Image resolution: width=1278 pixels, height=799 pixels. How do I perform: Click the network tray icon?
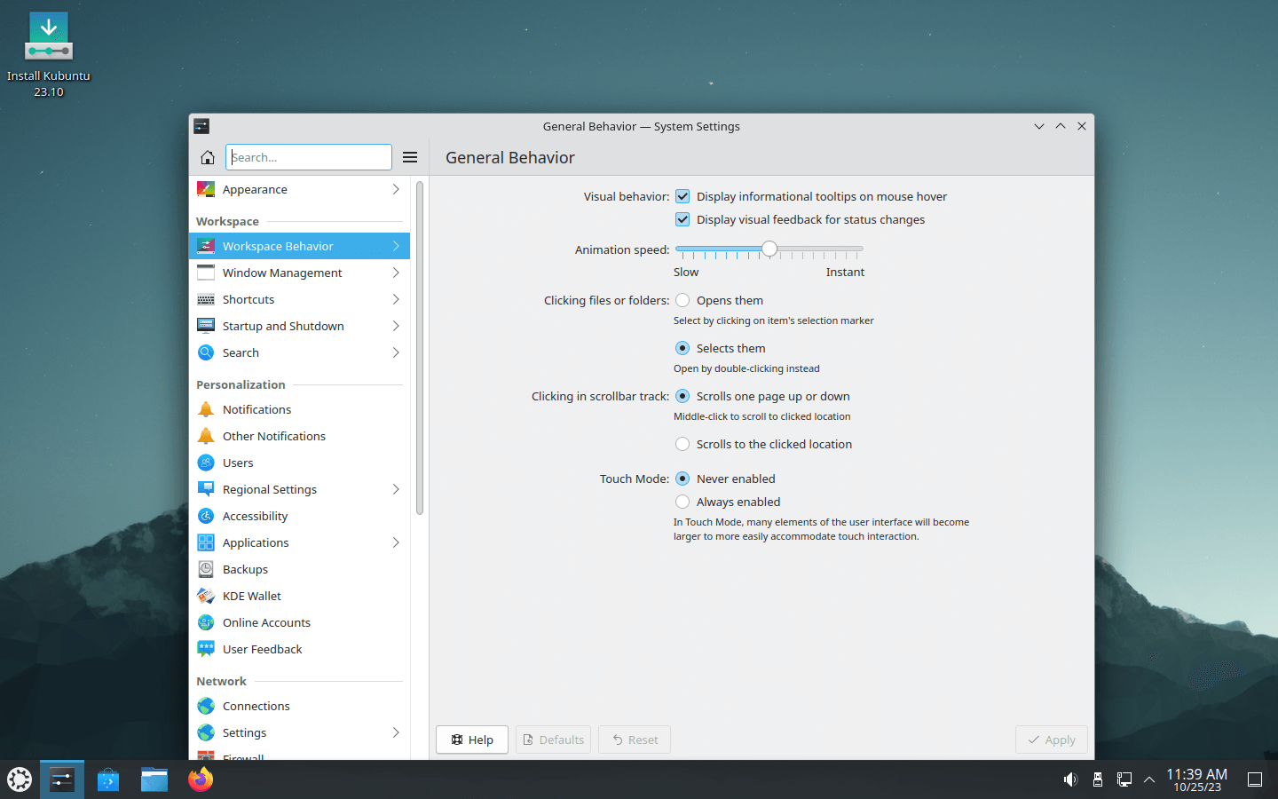tap(1124, 779)
